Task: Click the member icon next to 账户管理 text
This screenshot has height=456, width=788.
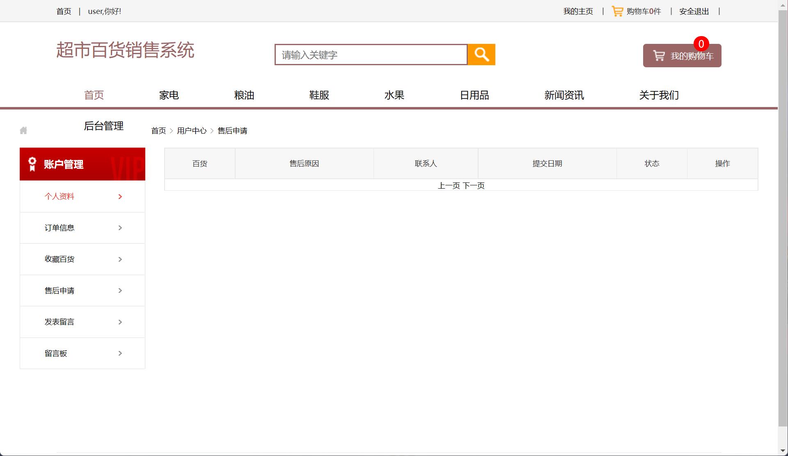Action: 32,164
